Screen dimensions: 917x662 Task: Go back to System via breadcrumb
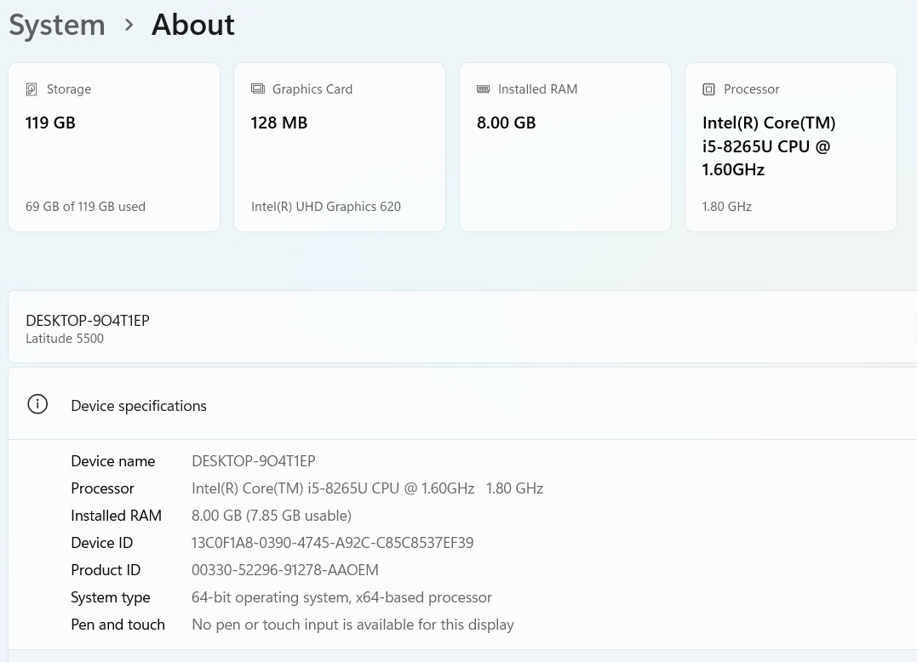pos(57,25)
